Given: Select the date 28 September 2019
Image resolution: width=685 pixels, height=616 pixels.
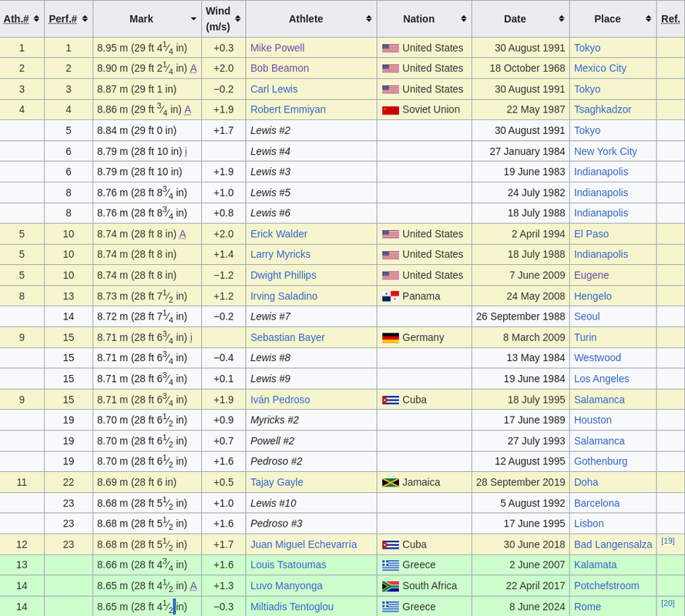Looking at the screenshot, I should coord(520,483).
